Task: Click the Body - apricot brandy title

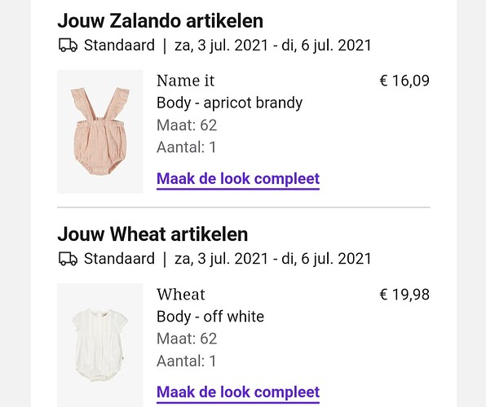Action: tap(229, 103)
